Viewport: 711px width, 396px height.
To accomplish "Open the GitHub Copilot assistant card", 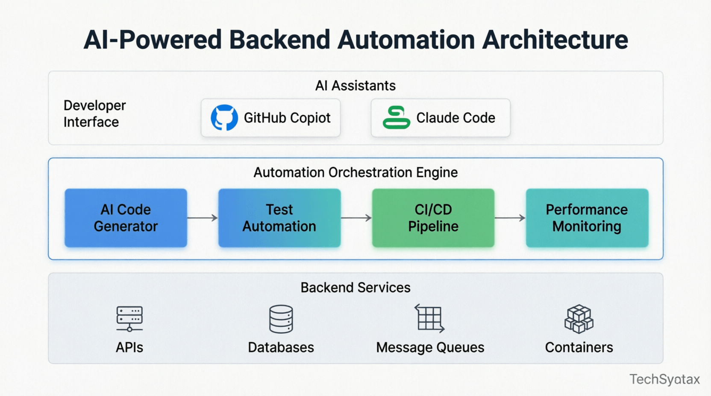I will coord(270,118).
